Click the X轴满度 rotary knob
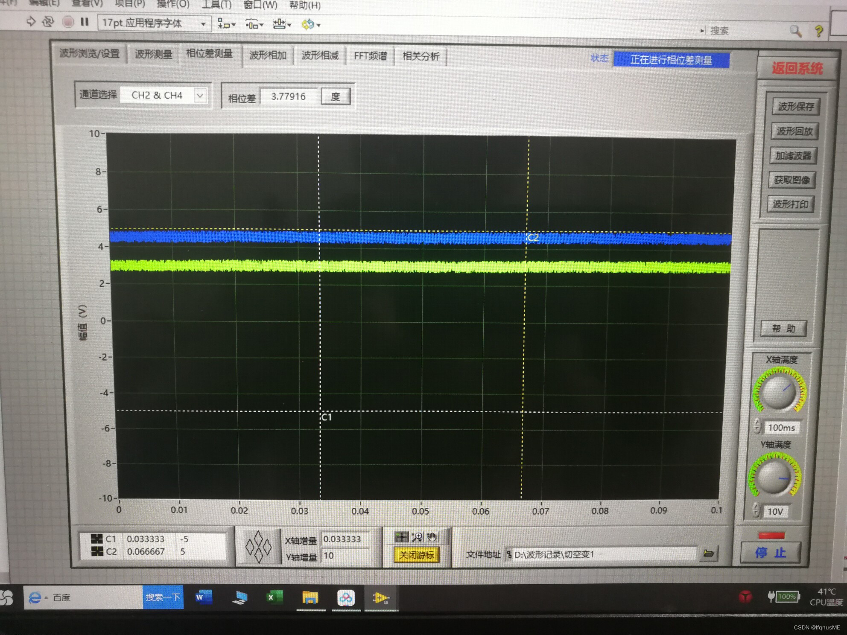The image size is (847, 635). [x=779, y=391]
